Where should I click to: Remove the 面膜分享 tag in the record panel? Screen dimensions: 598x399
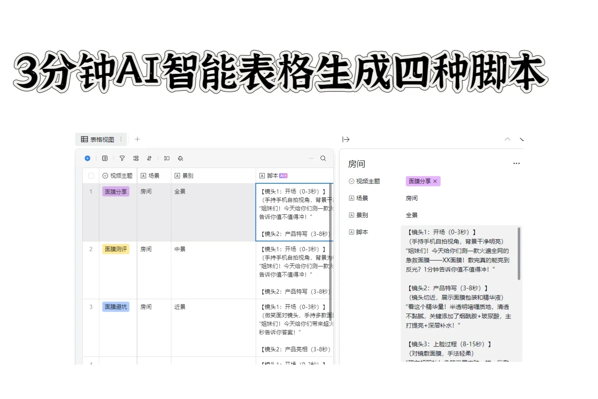pos(435,181)
